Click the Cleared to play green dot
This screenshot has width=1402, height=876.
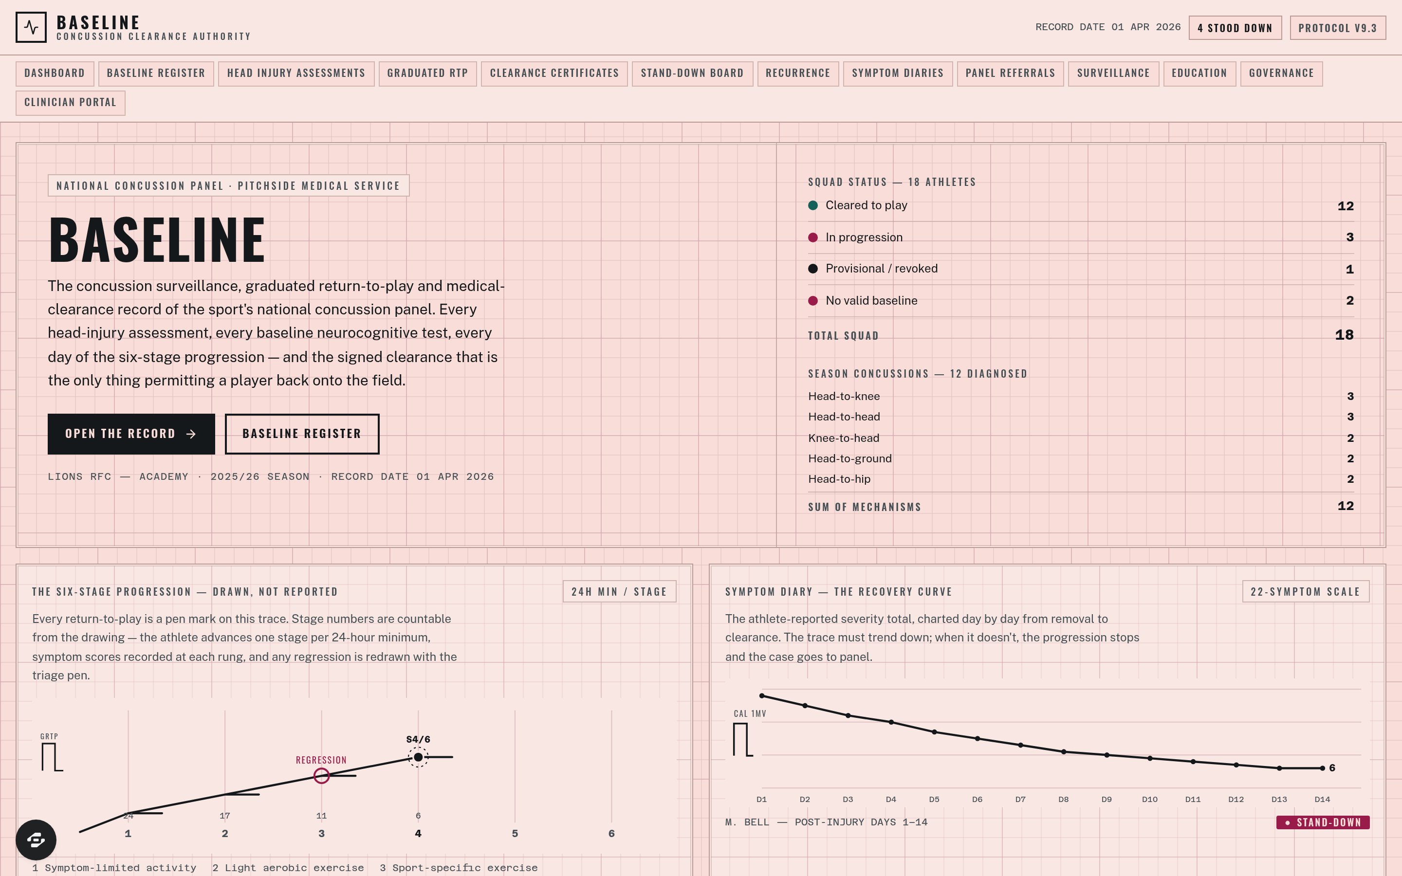click(x=813, y=205)
